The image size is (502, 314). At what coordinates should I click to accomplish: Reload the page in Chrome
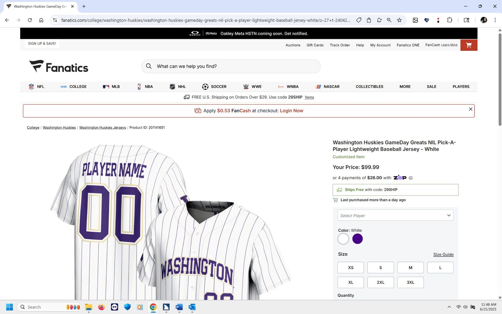point(30,20)
